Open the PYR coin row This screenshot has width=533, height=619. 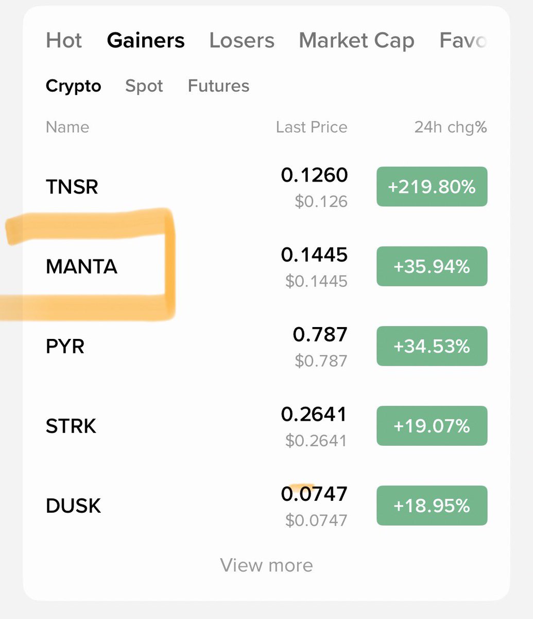pyautogui.click(x=266, y=346)
